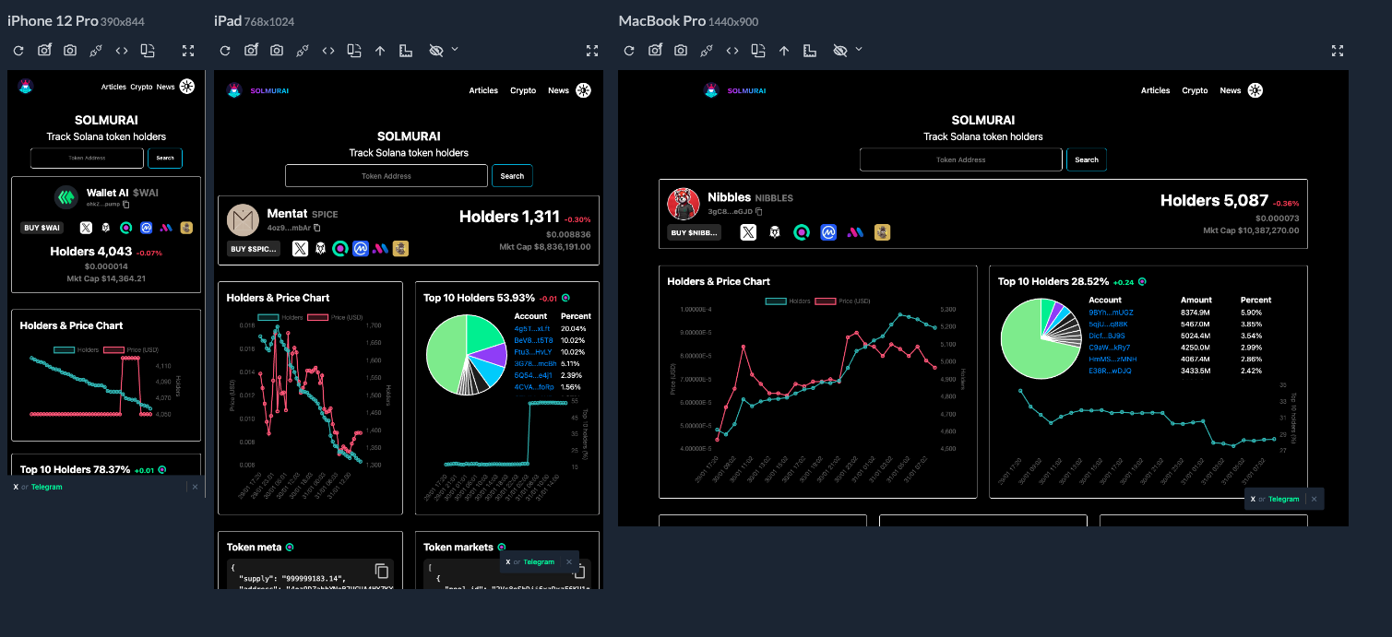The width and height of the screenshot is (1392, 637).
Task: Click the largest green pie slice on iPad
Action: tap(445, 361)
